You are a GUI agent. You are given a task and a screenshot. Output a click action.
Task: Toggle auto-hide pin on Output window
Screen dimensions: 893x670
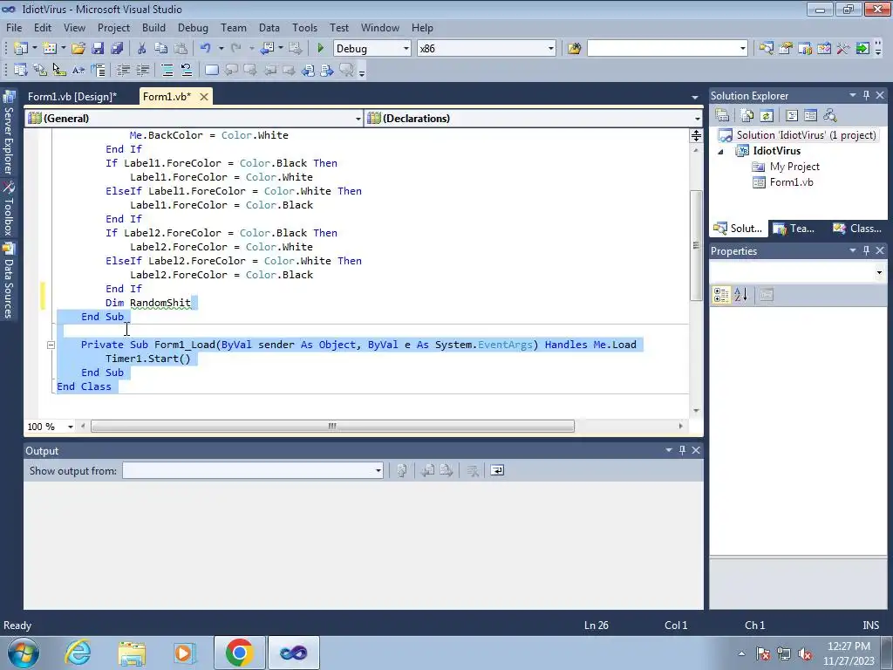tap(682, 450)
